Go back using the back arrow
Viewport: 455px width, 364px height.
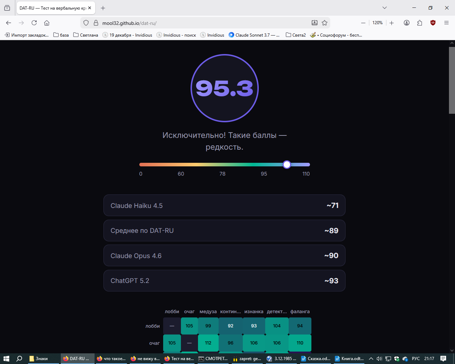[9, 23]
